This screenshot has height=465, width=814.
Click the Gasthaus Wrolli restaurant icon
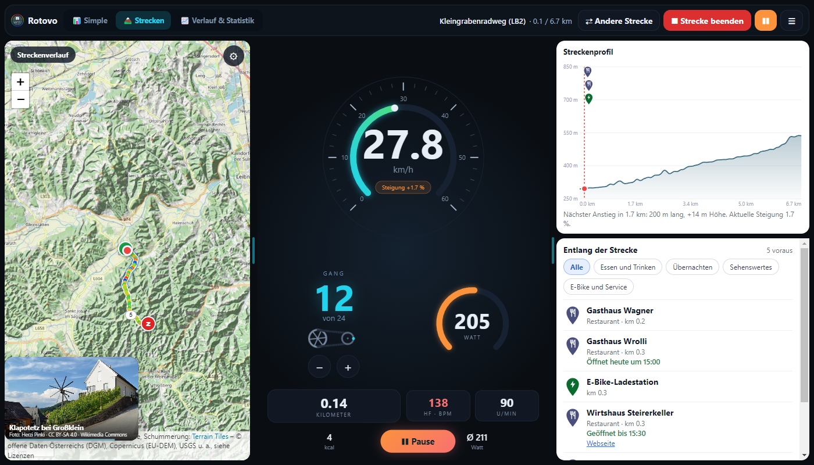point(573,346)
